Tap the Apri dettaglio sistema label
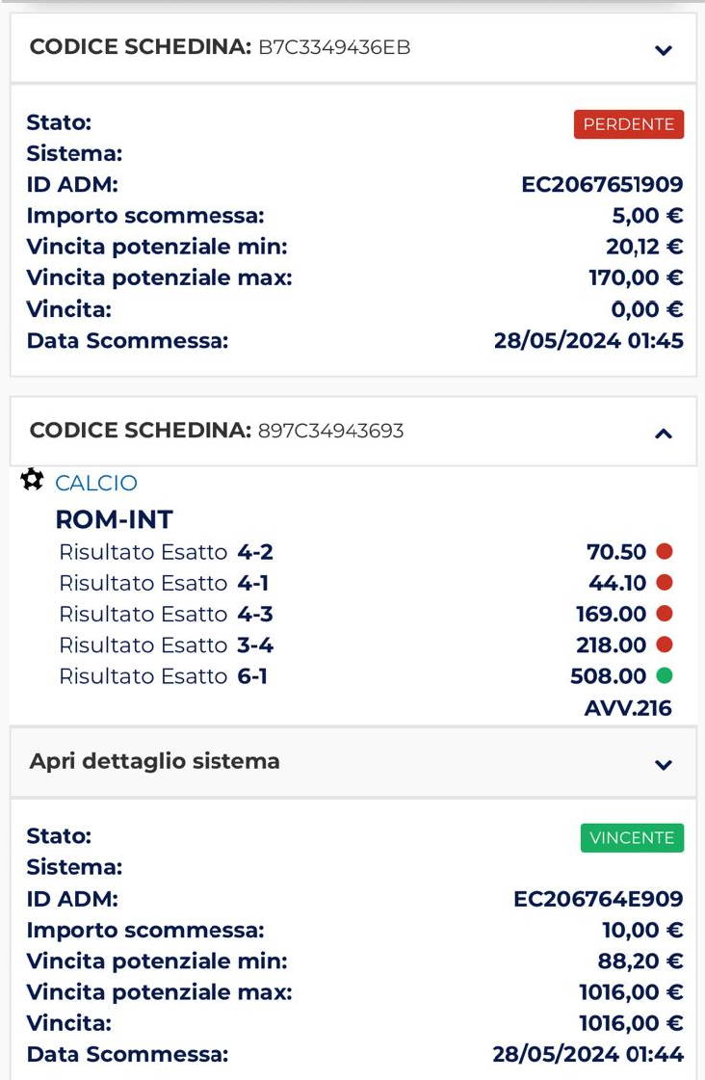 [155, 761]
